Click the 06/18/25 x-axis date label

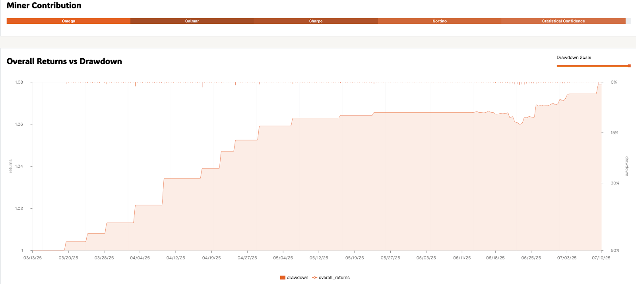495,258
